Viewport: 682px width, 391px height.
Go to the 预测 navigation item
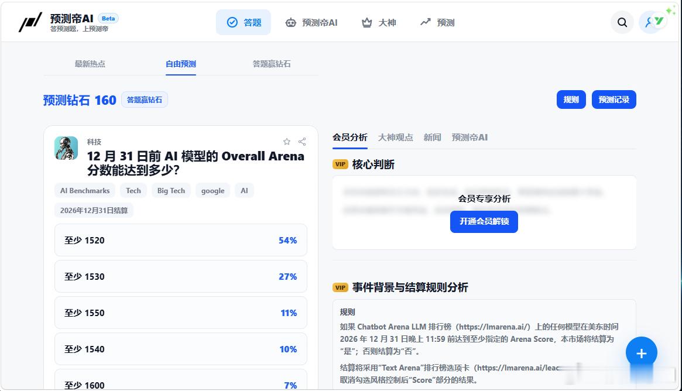[437, 23]
